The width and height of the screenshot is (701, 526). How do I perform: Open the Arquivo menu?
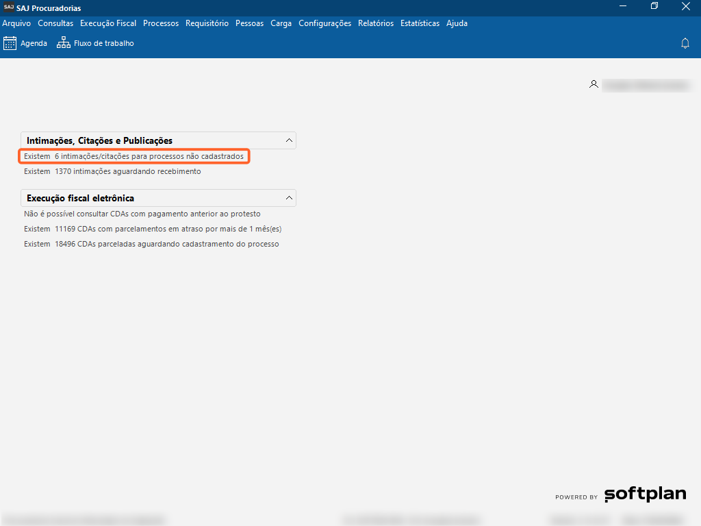16,23
